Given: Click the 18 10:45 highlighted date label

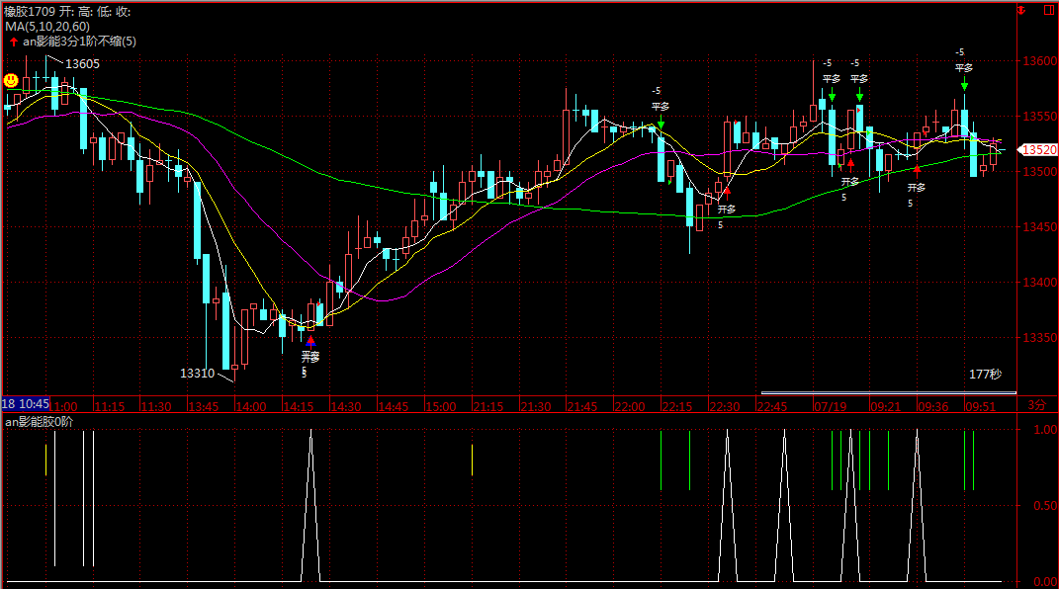Looking at the screenshot, I should point(26,404).
